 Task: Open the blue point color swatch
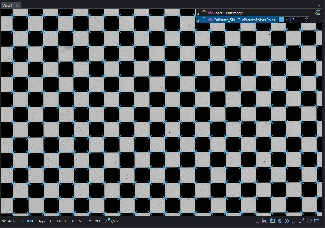281,20
